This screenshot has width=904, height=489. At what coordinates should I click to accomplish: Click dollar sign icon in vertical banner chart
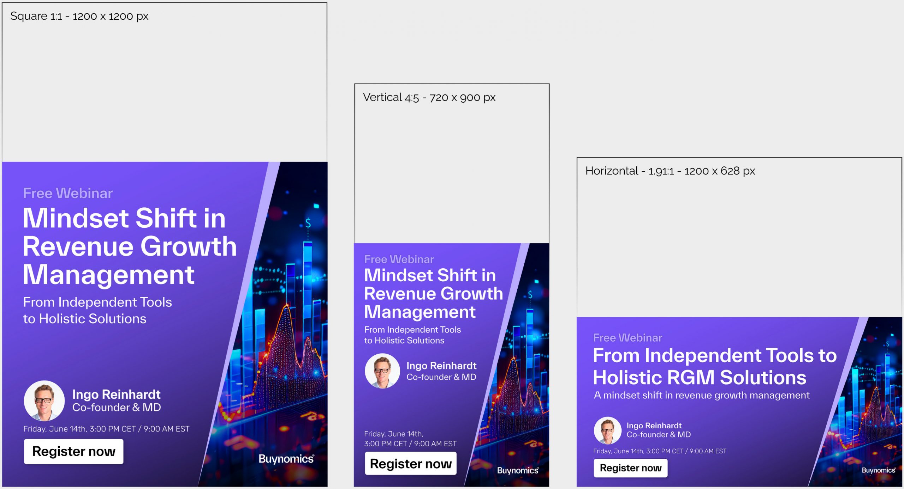[x=530, y=294]
